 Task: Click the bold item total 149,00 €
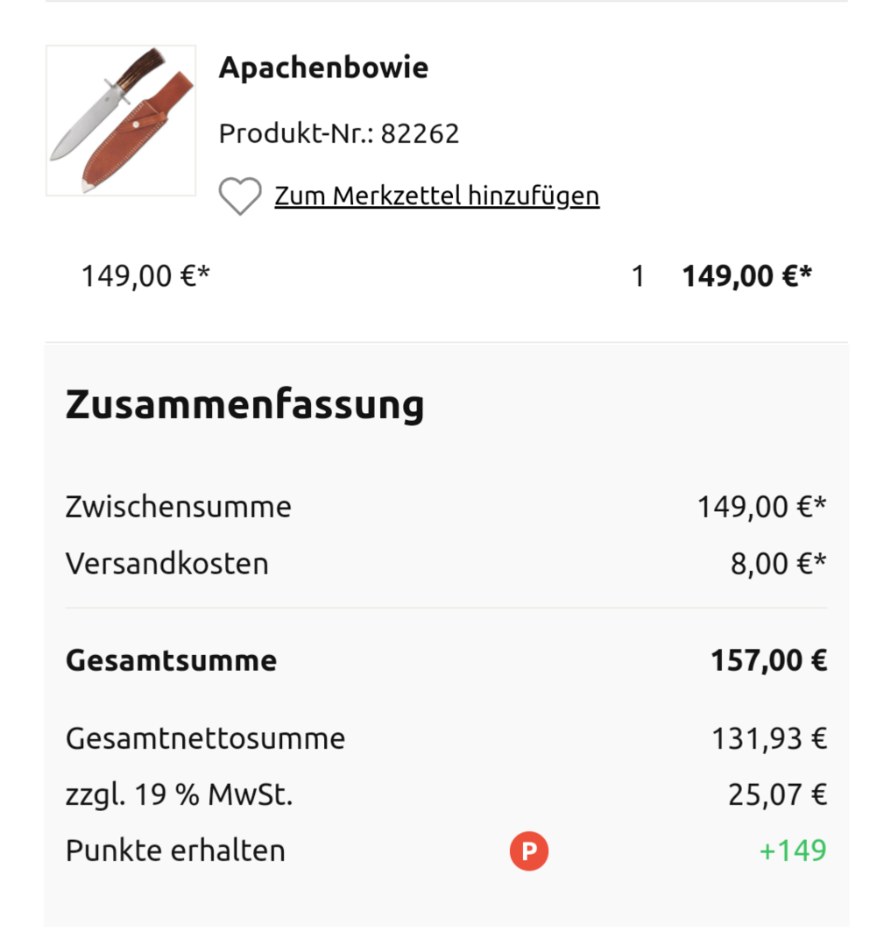tap(746, 276)
